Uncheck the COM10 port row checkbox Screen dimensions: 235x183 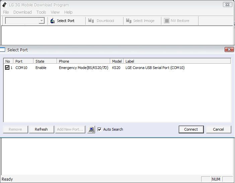click(x=7, y=68)
